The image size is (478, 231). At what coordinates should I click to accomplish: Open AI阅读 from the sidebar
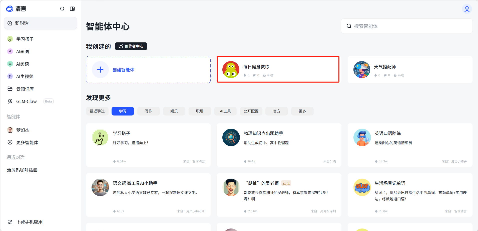point(23,64)
